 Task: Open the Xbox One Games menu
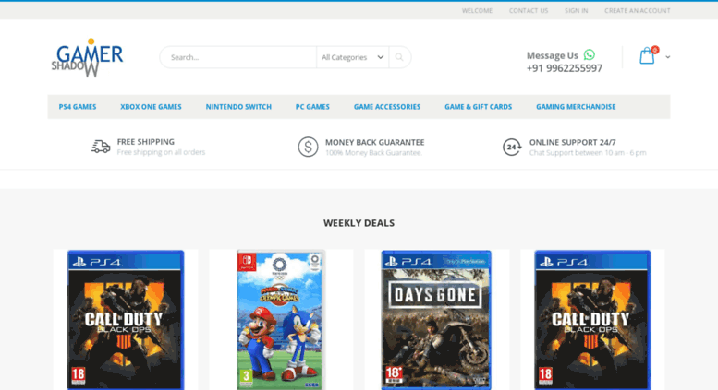151,107
